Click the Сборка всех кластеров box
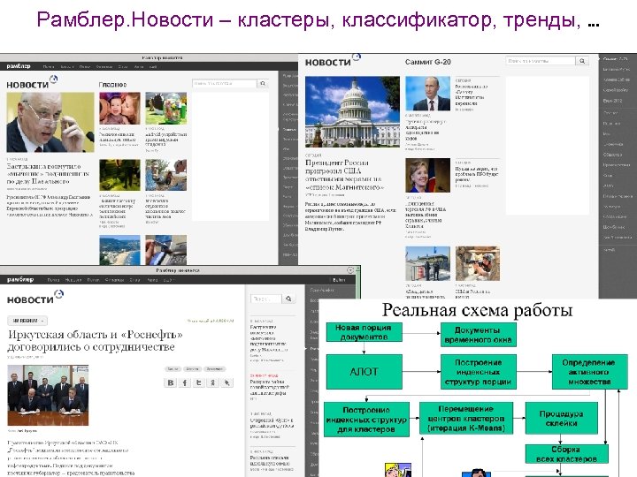Viewport: 637px width, 477px height. [x=567, y=454]
